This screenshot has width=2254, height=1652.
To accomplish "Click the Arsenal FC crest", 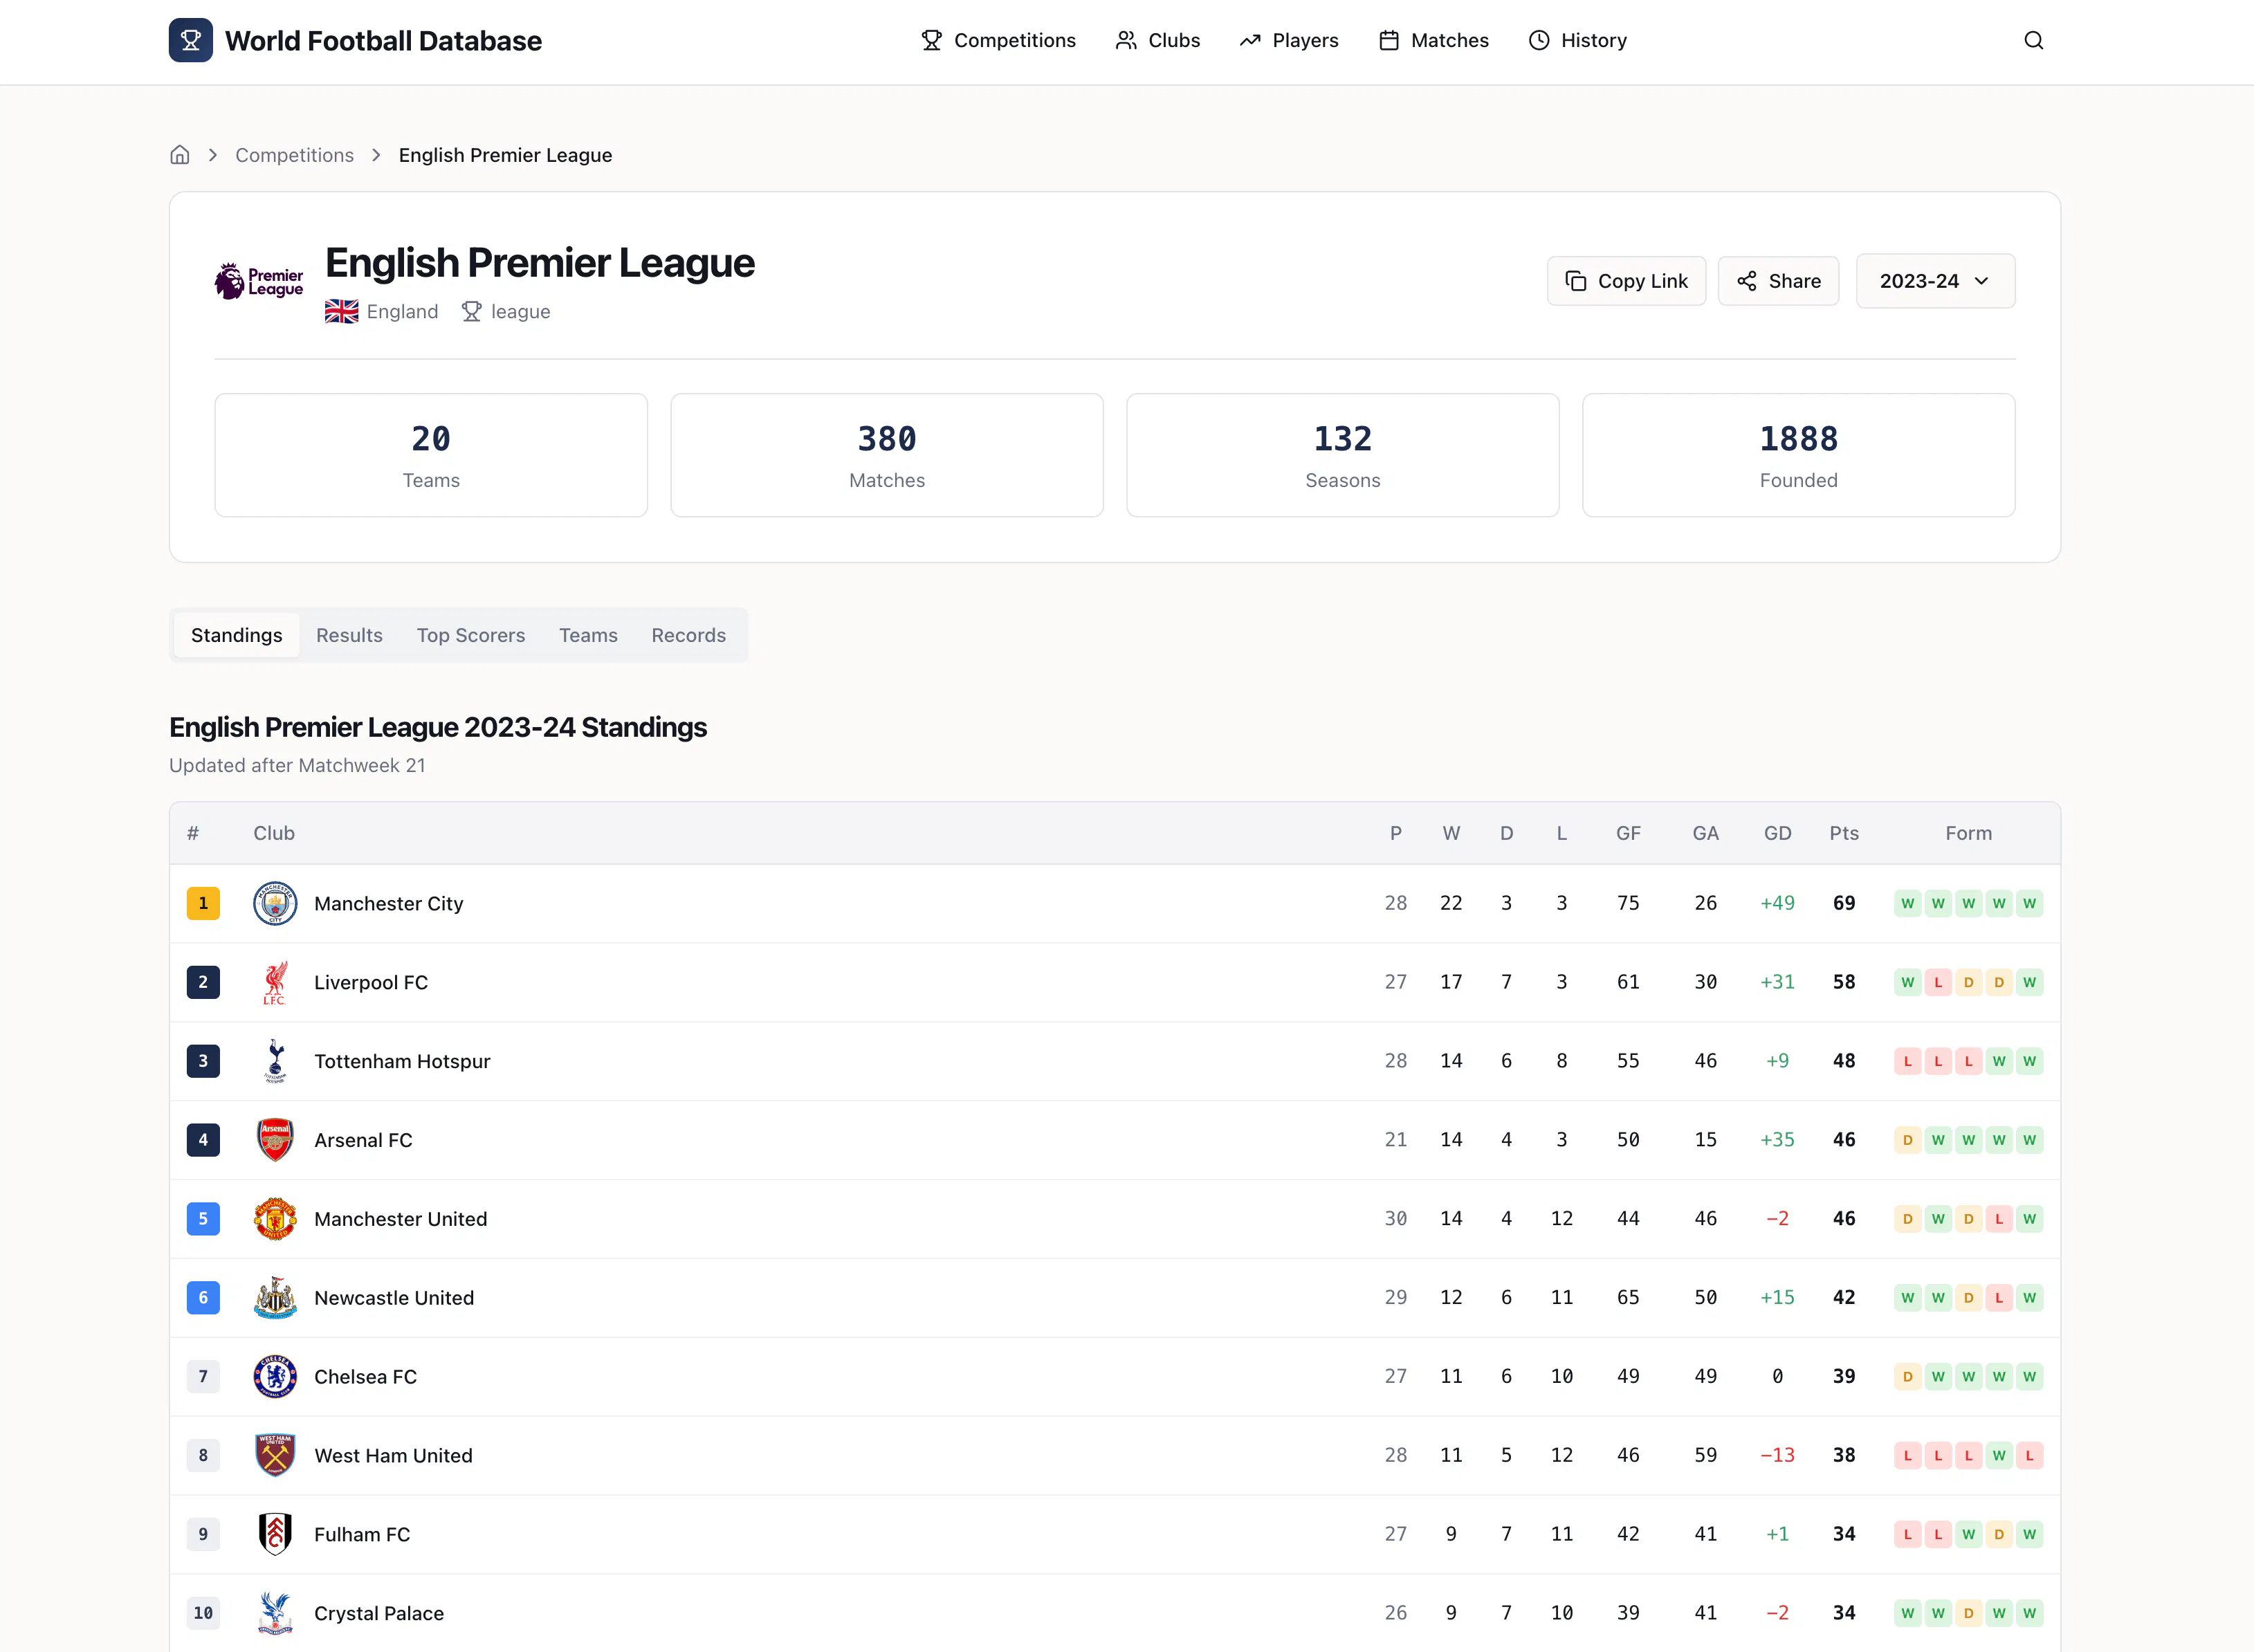I will click(275, 1140).
